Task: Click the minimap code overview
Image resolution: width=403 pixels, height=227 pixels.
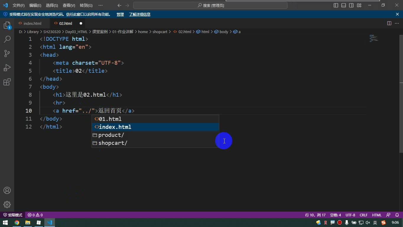Action: click(374, 38)
